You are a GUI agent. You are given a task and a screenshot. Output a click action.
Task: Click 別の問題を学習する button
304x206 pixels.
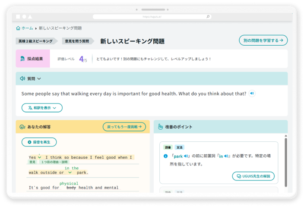tap(263, 41)
